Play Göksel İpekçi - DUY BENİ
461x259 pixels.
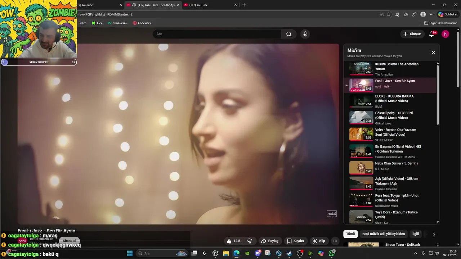tap(391, 118)
